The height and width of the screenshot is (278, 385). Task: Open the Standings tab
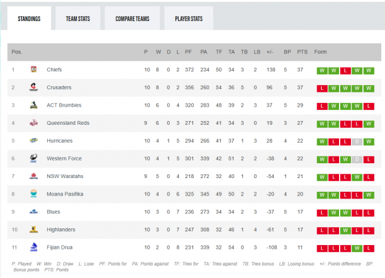(29, 19)
